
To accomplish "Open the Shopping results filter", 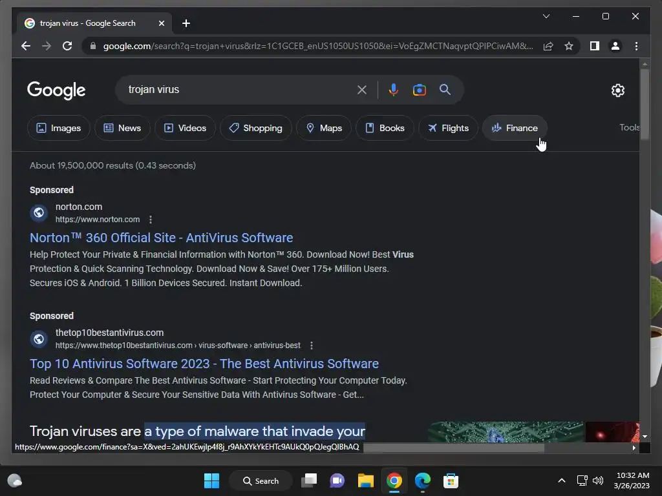I will point(256,128).
